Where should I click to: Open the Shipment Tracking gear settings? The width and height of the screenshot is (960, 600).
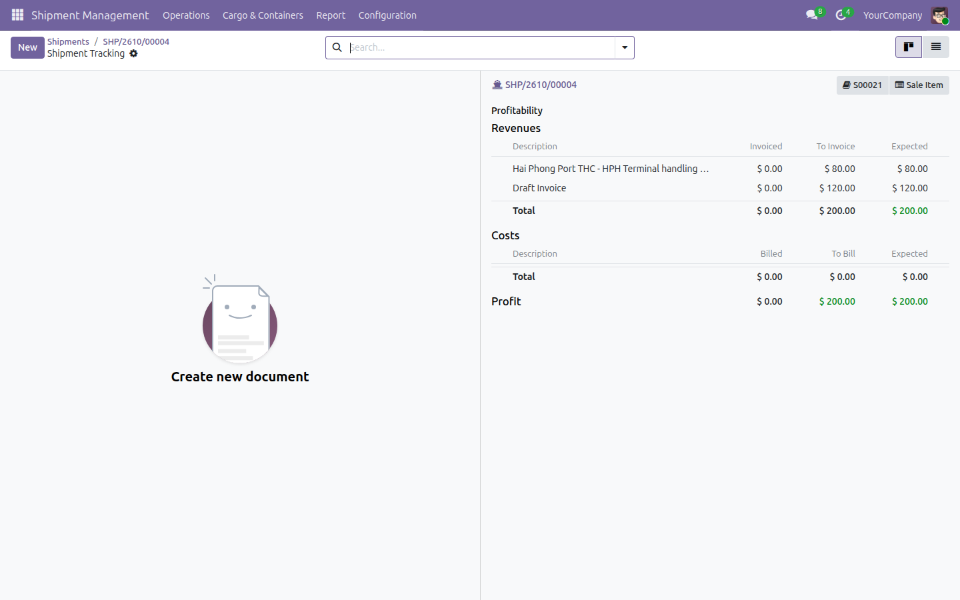133,53
